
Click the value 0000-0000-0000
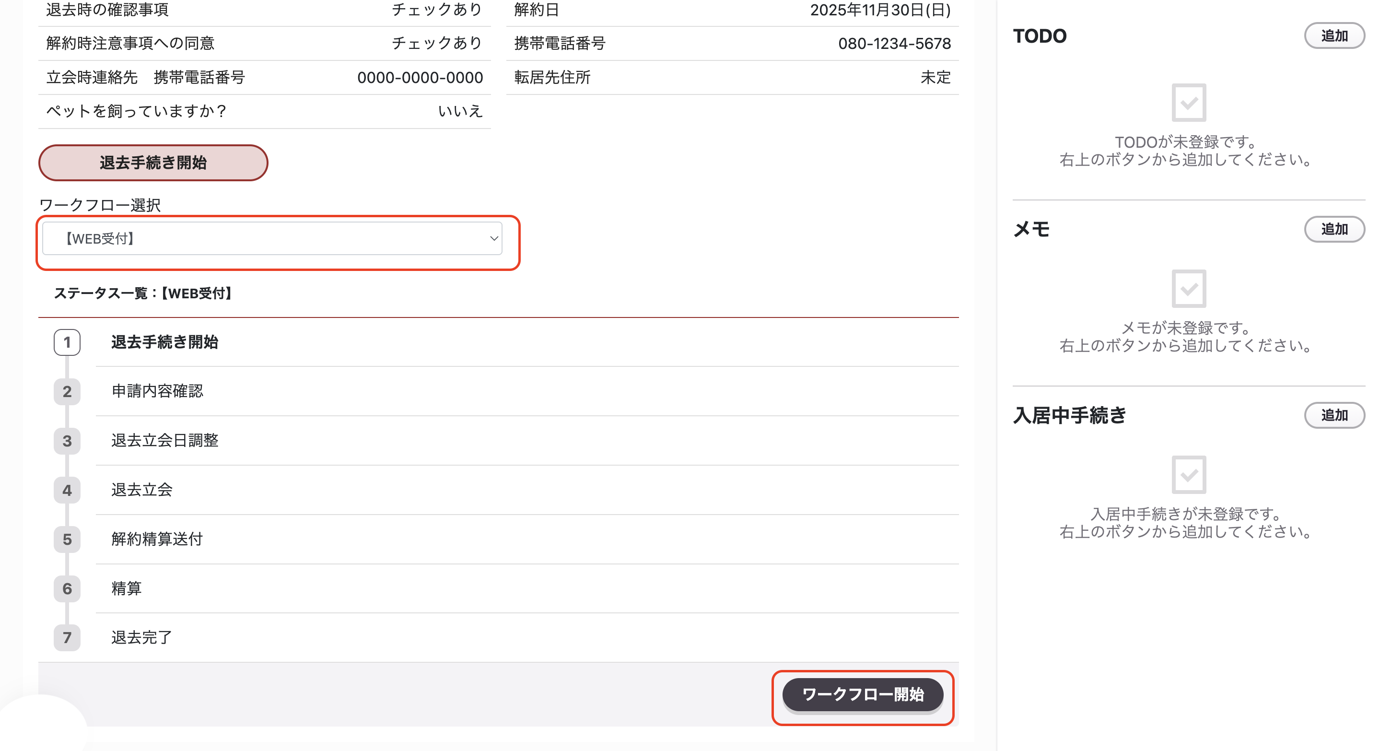tap(420, 78)
